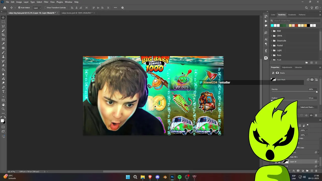Align left edges in options bar
Screen dimensions: 322x181
click(72, 8)
